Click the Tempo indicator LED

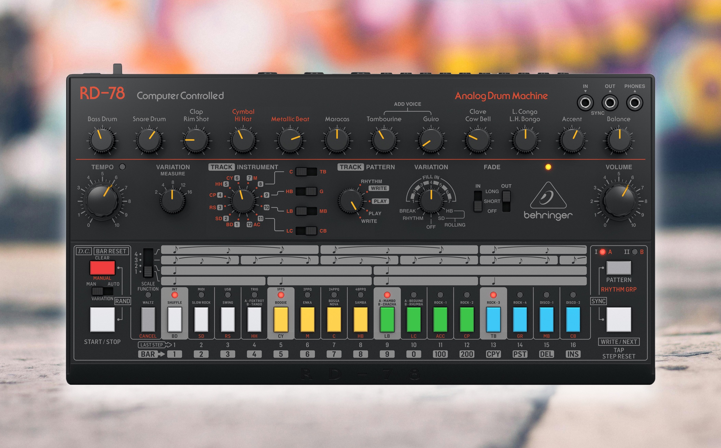(122, 167)
